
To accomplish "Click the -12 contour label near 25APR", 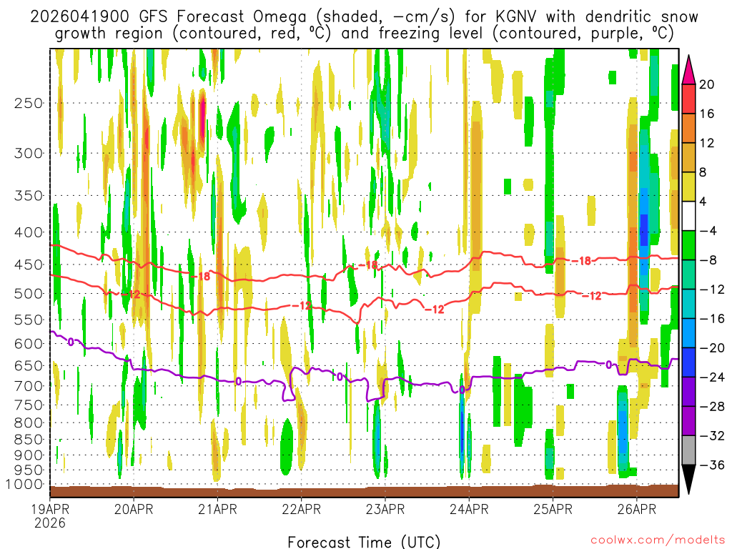I will (x=591, y=295).
